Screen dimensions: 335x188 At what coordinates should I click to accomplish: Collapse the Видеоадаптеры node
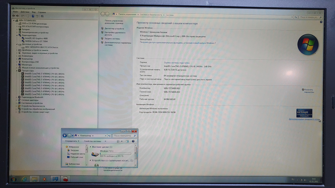tap(17, 35)
